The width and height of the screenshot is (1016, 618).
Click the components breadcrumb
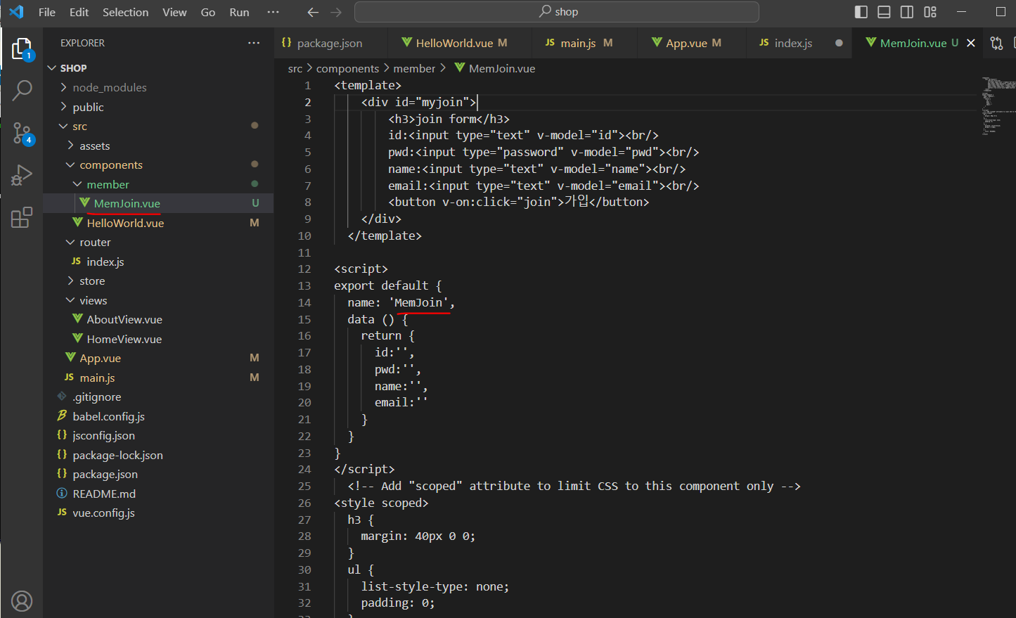coord(347,68)
